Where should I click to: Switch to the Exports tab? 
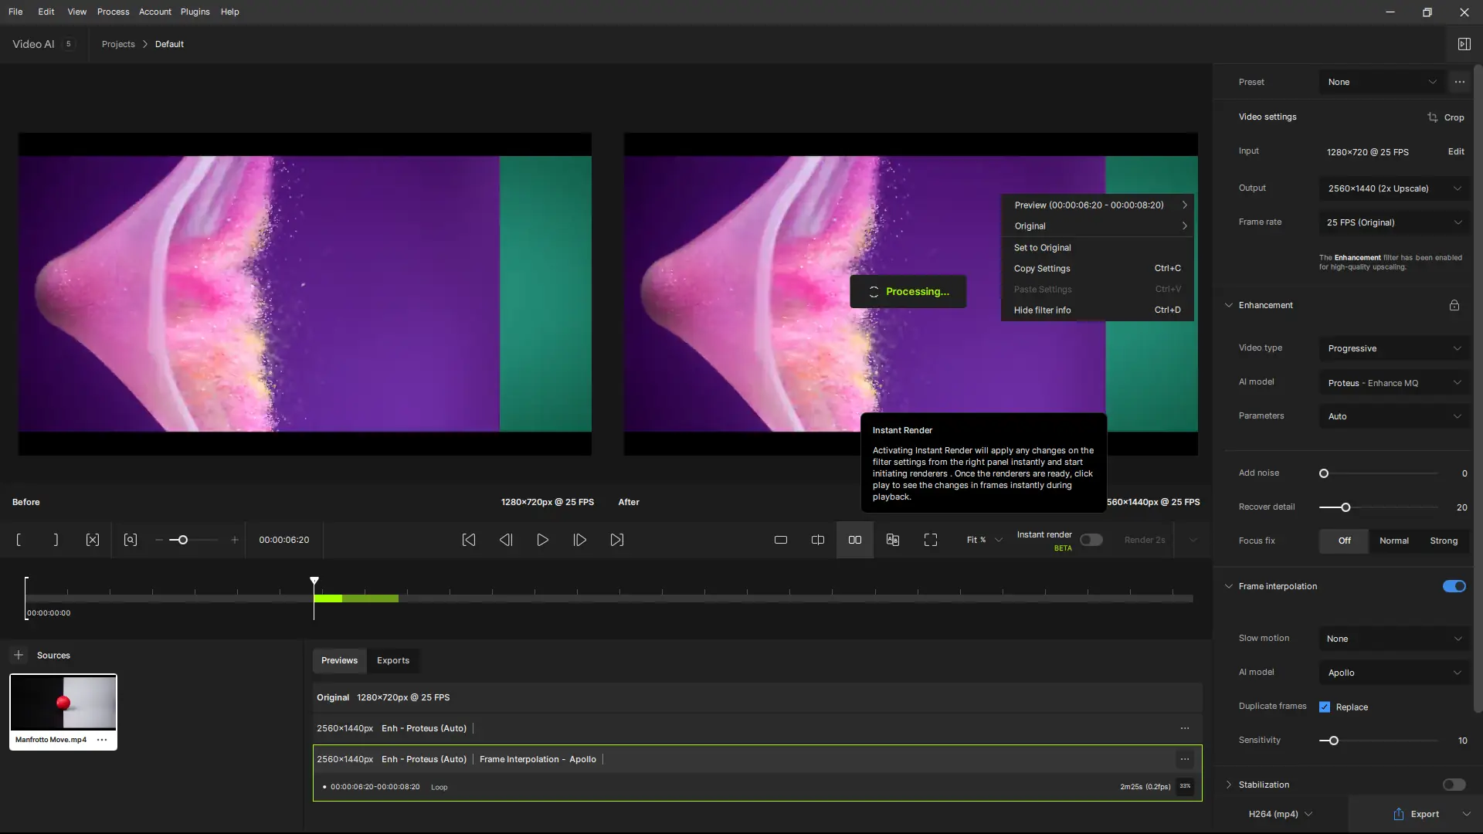[x=393, y=661]
